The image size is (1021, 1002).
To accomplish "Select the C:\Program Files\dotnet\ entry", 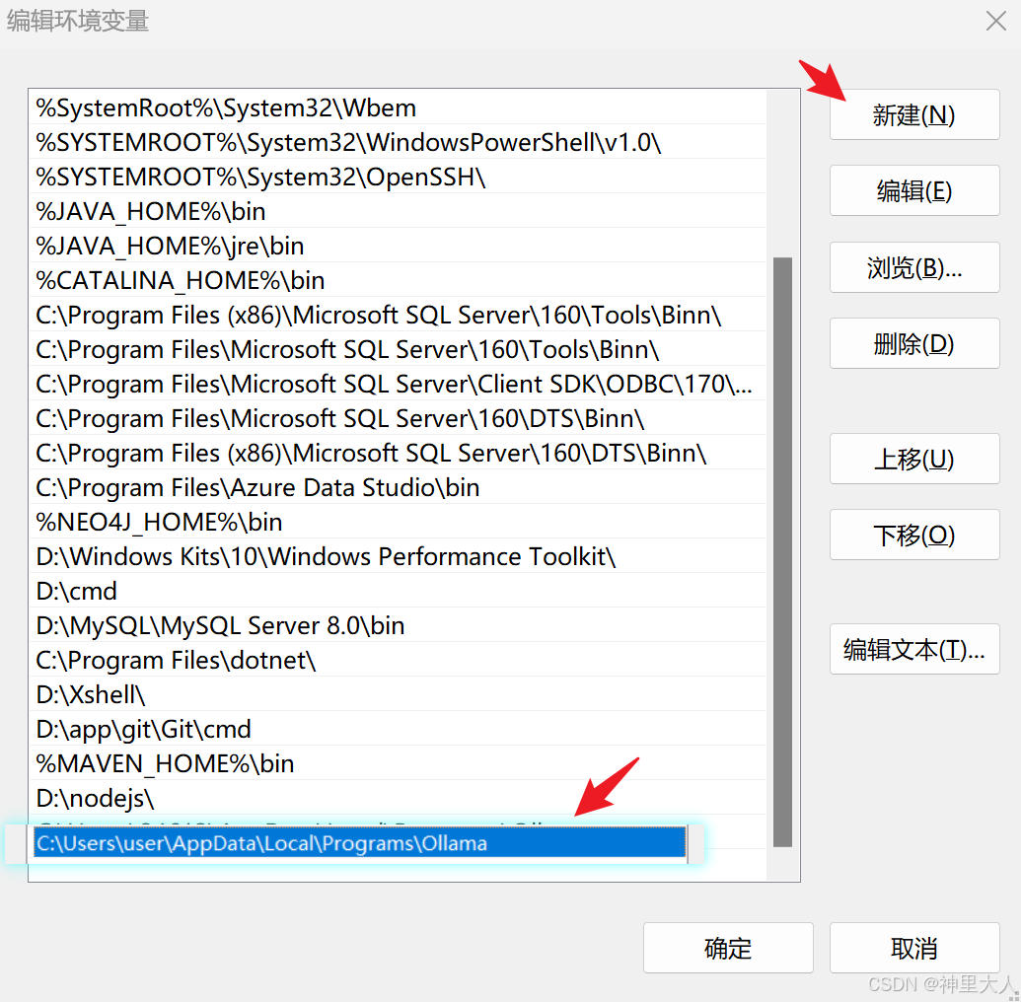I will [398, 660].
